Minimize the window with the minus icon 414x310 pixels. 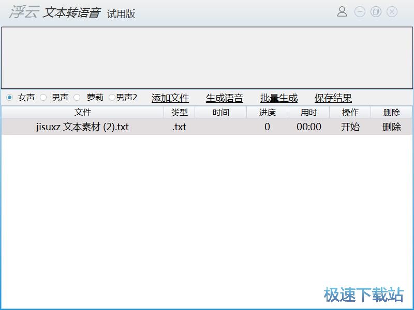pyautogui.click(x=360, y=12)
